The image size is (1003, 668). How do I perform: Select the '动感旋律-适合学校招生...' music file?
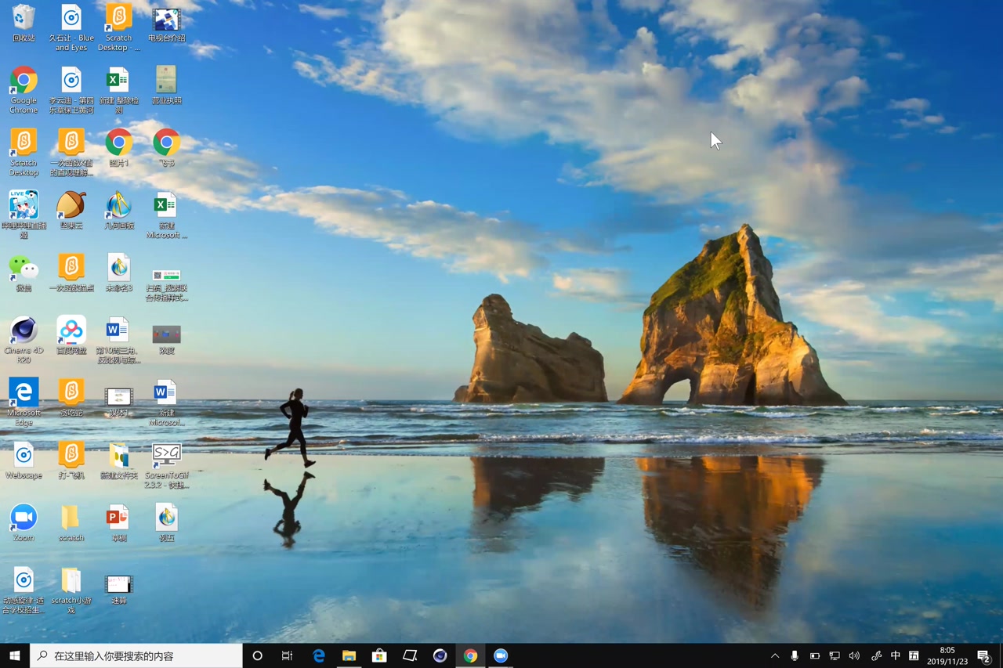[x=24, y=590]
